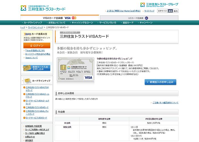Open ロードサービスVISAカード sidebar link
Viewport: 199px width, 142px height.
36,118
